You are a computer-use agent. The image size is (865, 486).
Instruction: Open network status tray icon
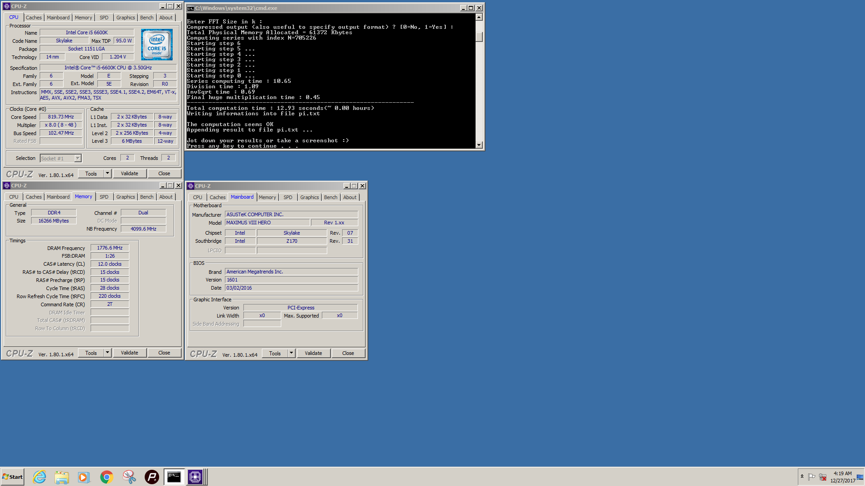823,477
